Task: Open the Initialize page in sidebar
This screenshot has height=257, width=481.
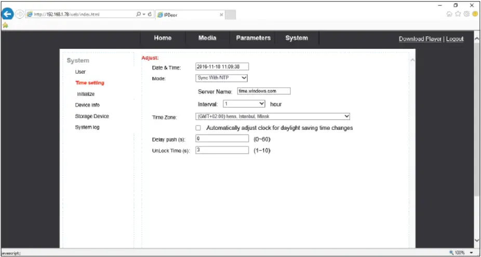Action: coord(86,94)
